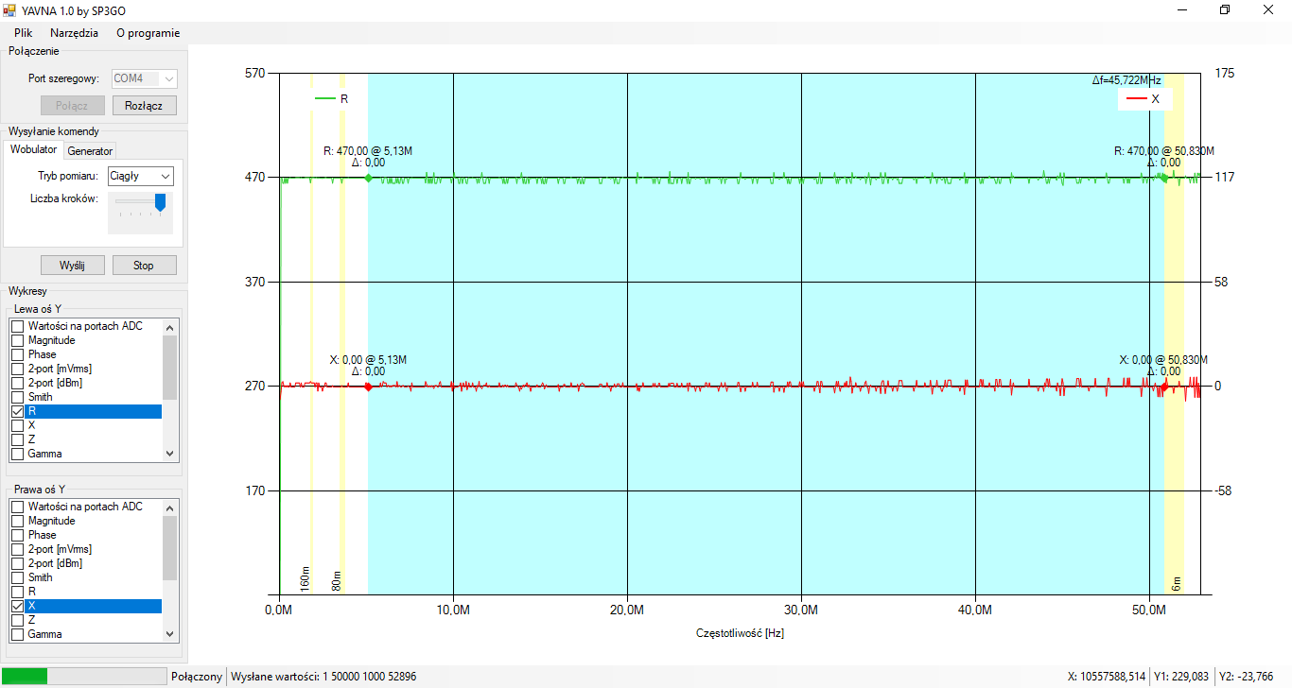Switch to the Generator tab

click(90, 151)
